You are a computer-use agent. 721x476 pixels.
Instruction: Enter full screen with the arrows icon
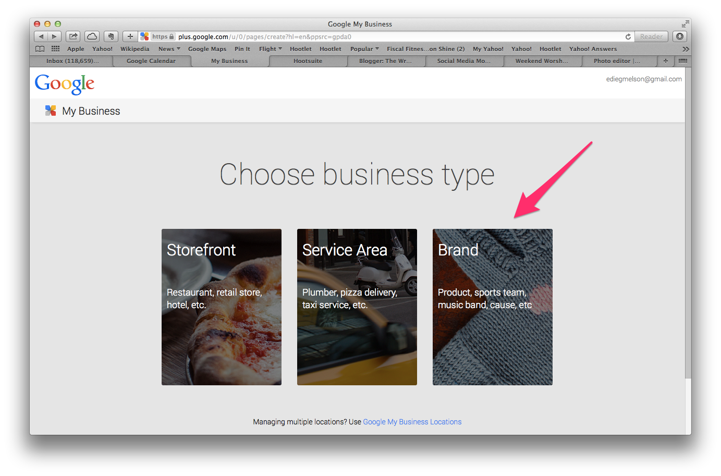685,24
